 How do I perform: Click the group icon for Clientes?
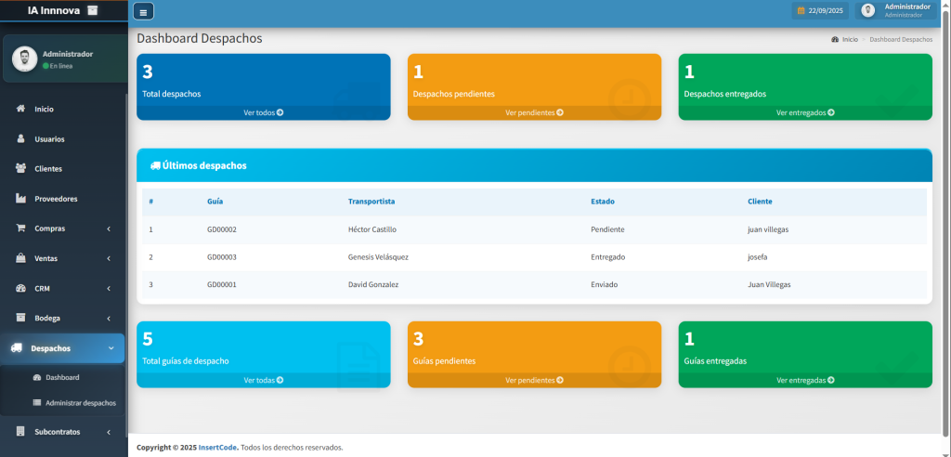[x=20, y=168]
